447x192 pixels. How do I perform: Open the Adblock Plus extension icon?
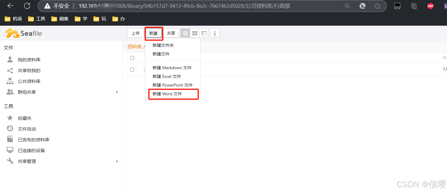pos(430,6)
